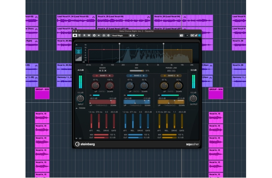Toggle Param Link REL button
Screen dimensions: 272x178
(174, 71)
